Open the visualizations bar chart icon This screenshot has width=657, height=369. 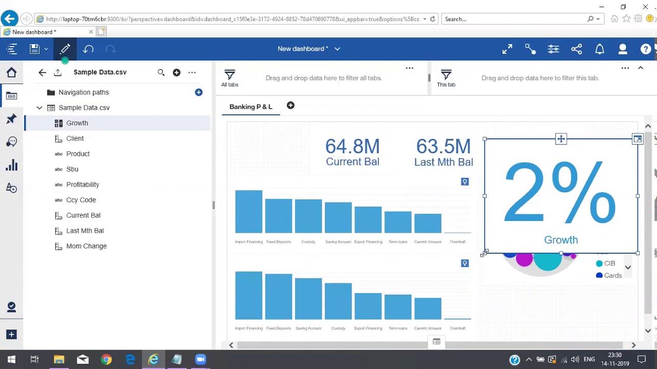point(11,165)
